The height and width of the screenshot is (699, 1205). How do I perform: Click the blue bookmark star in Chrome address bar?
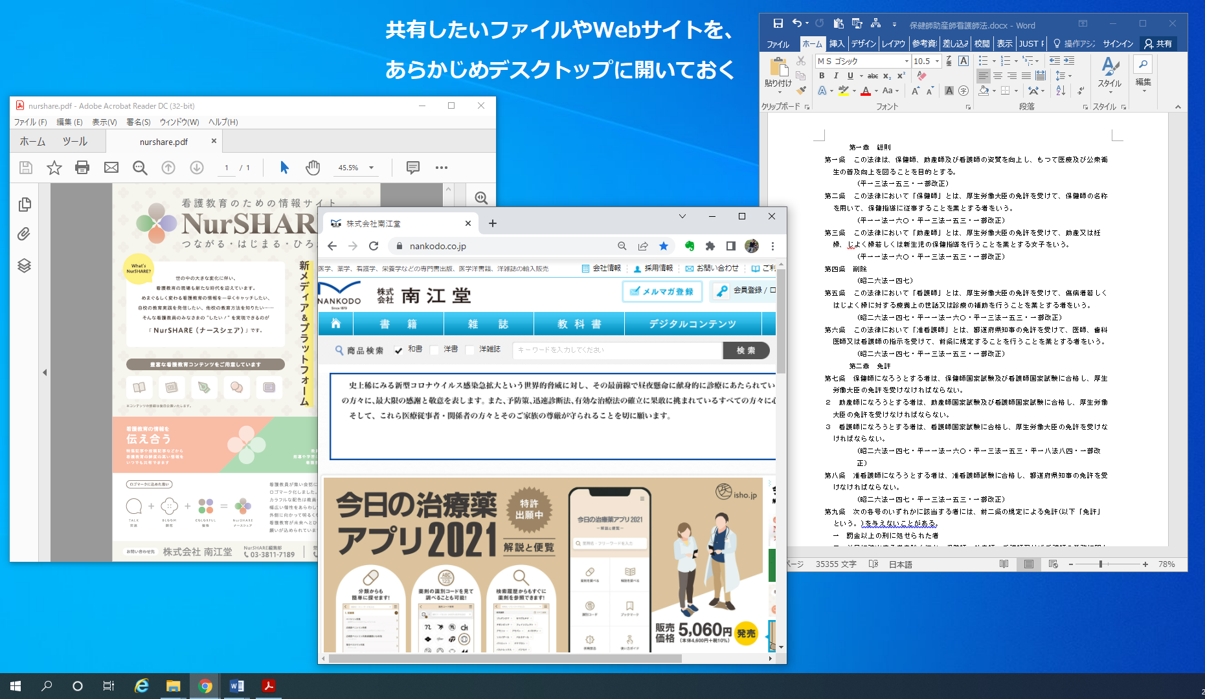664,246
